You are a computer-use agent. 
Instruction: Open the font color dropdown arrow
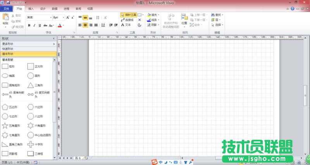tap(64, 25)
